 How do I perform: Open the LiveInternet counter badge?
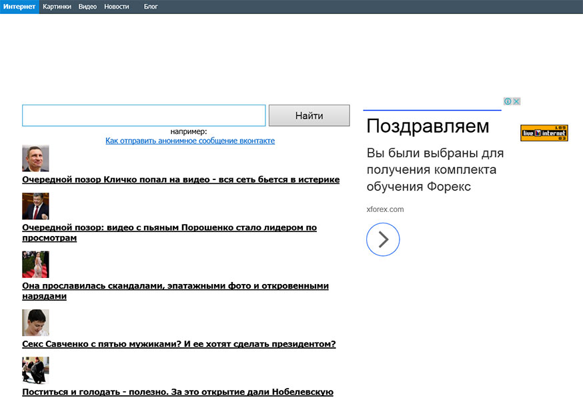coord(544,133)
